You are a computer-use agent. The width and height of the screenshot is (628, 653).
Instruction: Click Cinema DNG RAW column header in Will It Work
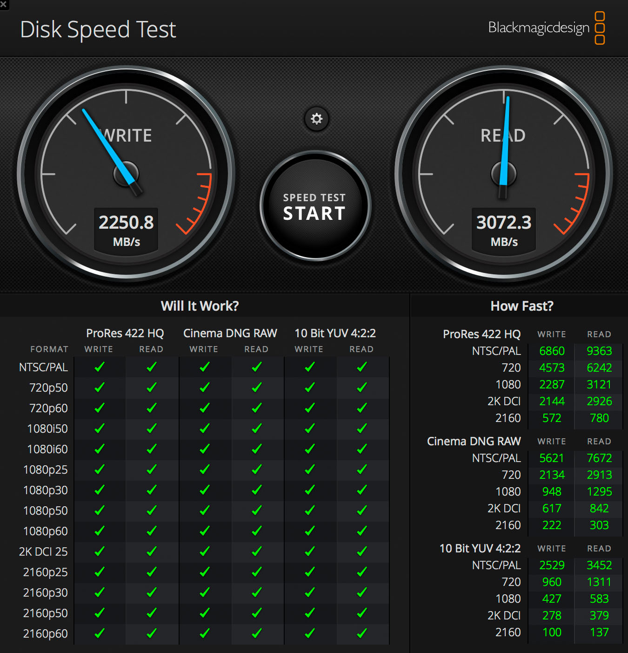point(230,333)
